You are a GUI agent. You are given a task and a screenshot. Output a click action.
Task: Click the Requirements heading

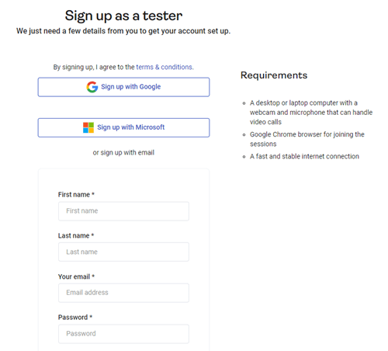[274, 75]
